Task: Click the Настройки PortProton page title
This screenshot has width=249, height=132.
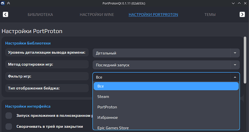Action: pyautogui.click(x=32, y=31)
